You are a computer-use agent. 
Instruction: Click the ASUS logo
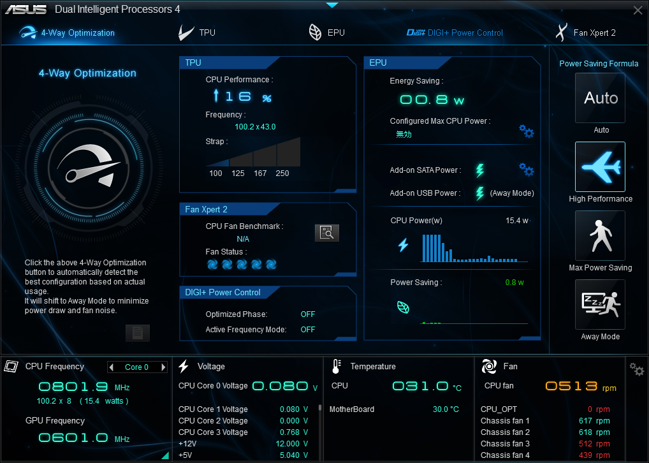26,9
